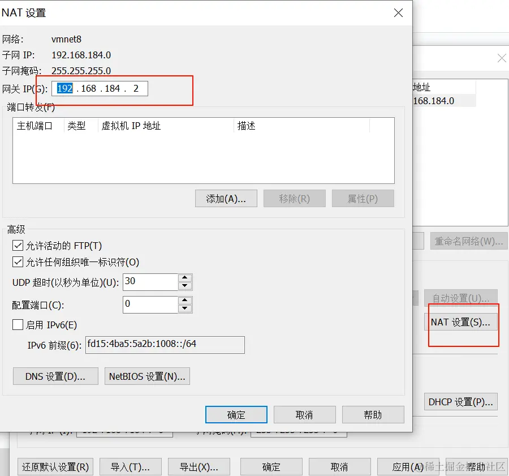Screen dimensions: 509x476
Task: Decrease 配置端口 with down arrow
Action: pyautogui.click(x=185, y=308)
